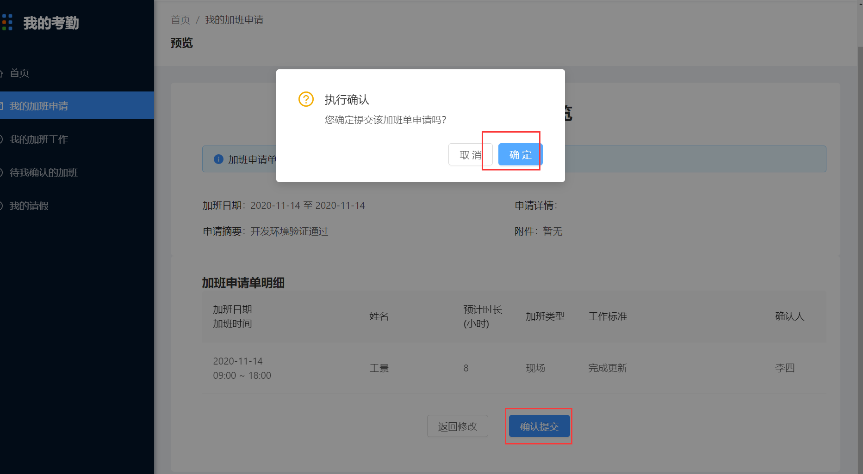Click the blue info icon beside 加班申请单
Viewport: 863px width, 474px height.
tap(218, 159)
